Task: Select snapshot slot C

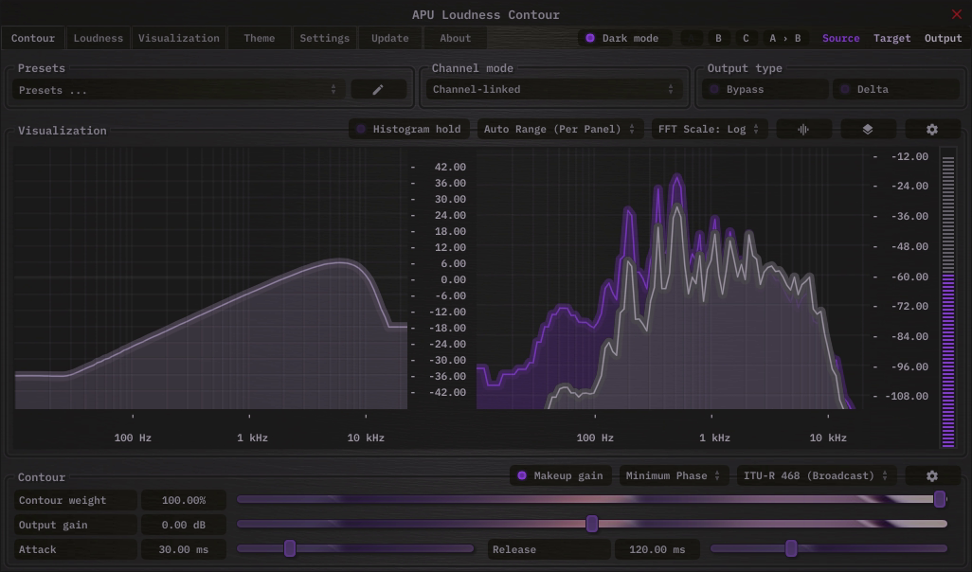Action: [746, 38]
